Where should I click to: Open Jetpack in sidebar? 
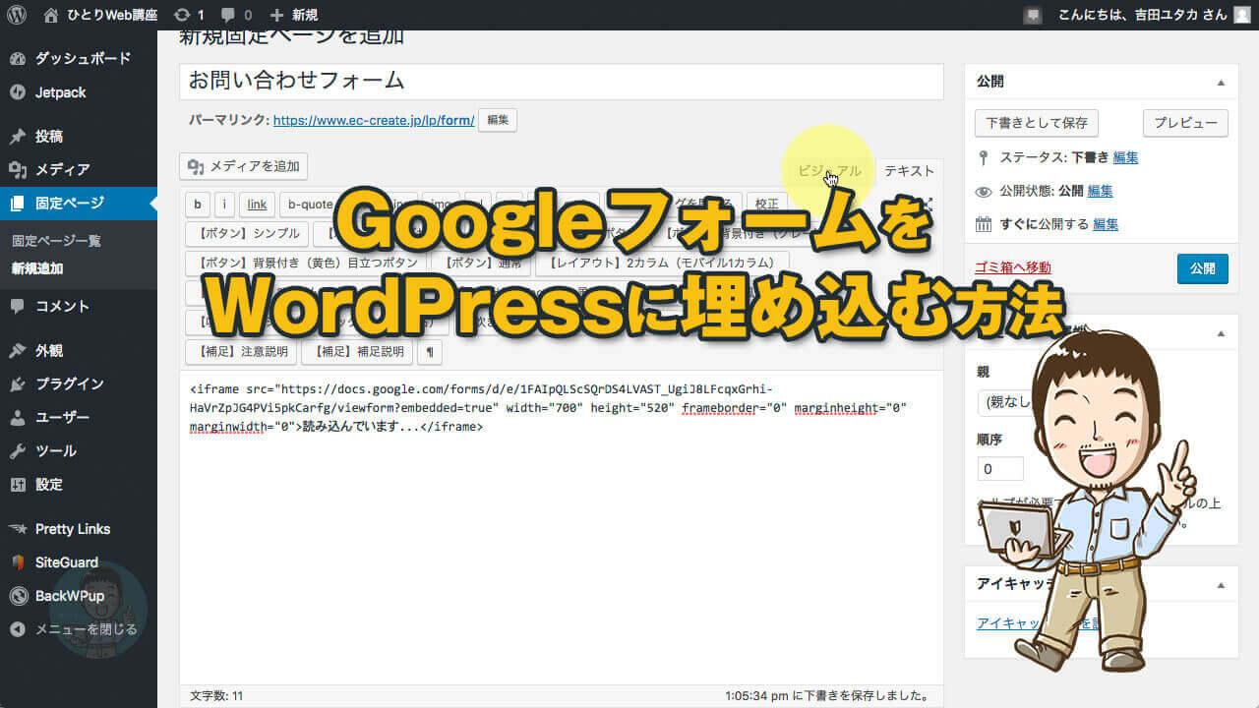click(x=79, y=92)
